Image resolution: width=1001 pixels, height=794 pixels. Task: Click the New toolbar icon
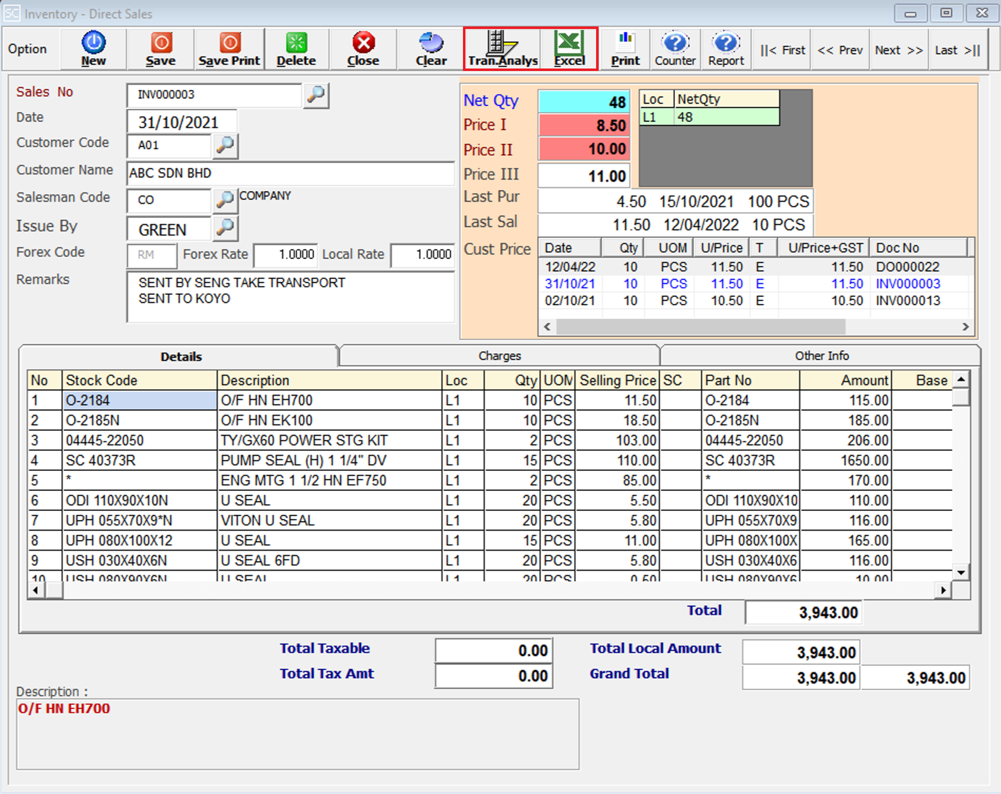coord(94,48)
